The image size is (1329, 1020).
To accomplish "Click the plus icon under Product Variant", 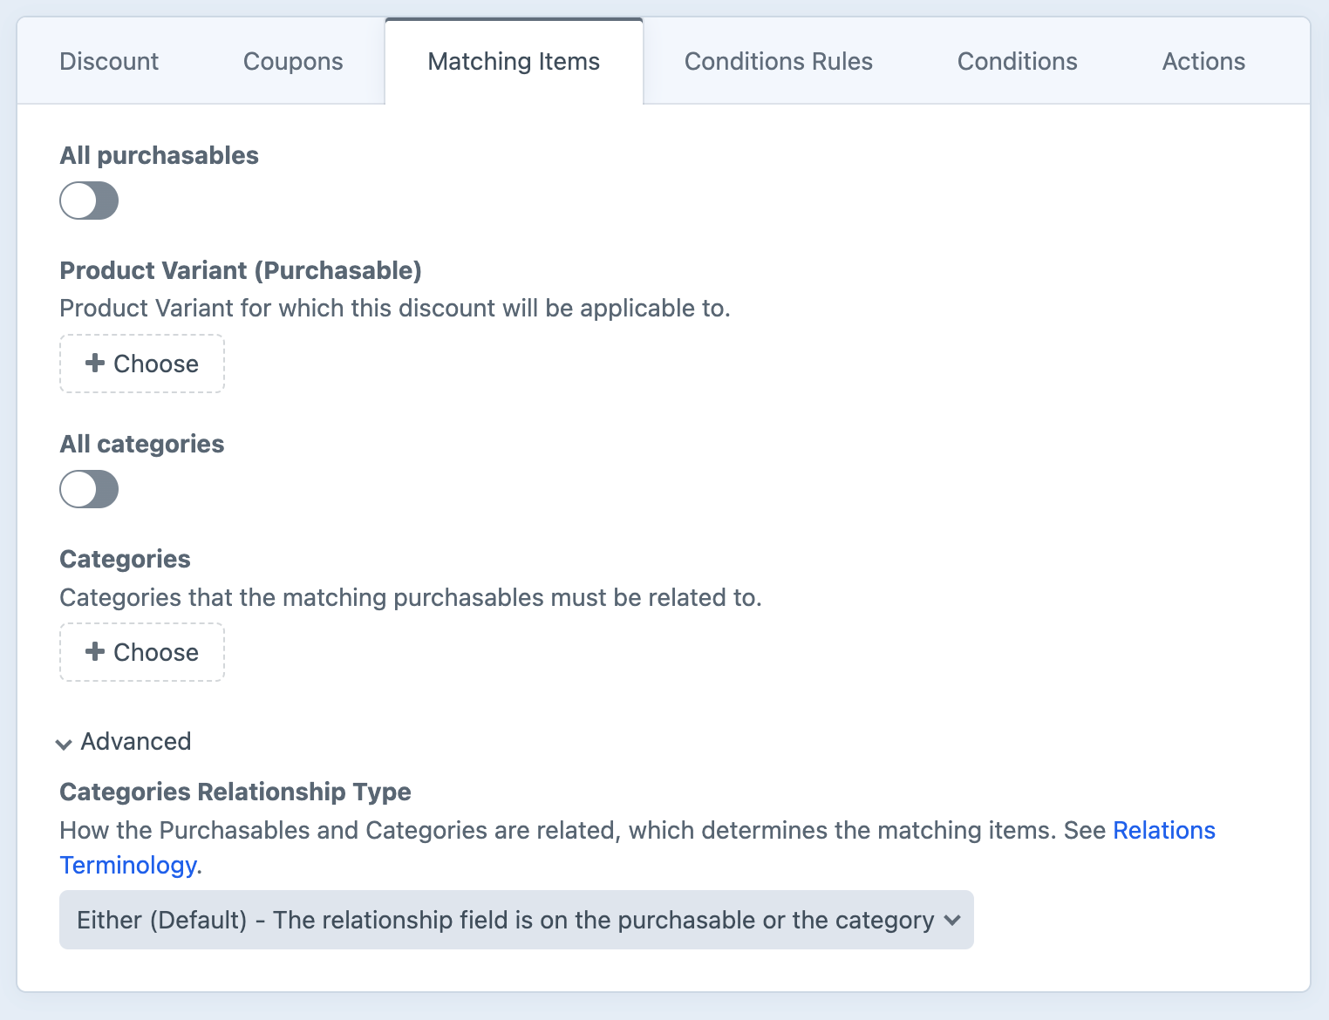I will (95, 364).
